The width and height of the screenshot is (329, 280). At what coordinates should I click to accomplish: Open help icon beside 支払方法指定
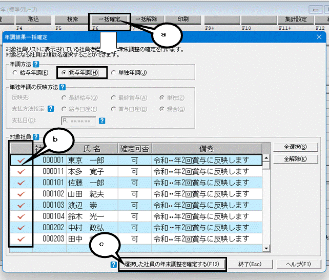pos(51,109)
